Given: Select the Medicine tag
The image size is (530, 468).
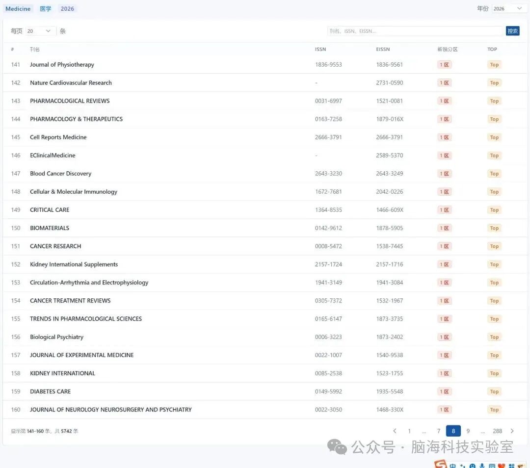Looking at the screenshot, I should (x=18, y=9).
